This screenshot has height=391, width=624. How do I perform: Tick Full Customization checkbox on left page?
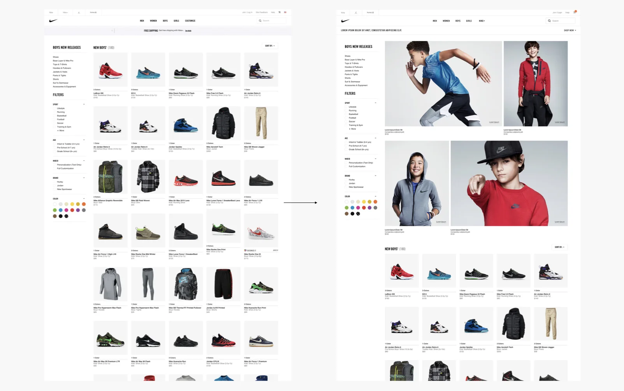pos(54,169)
